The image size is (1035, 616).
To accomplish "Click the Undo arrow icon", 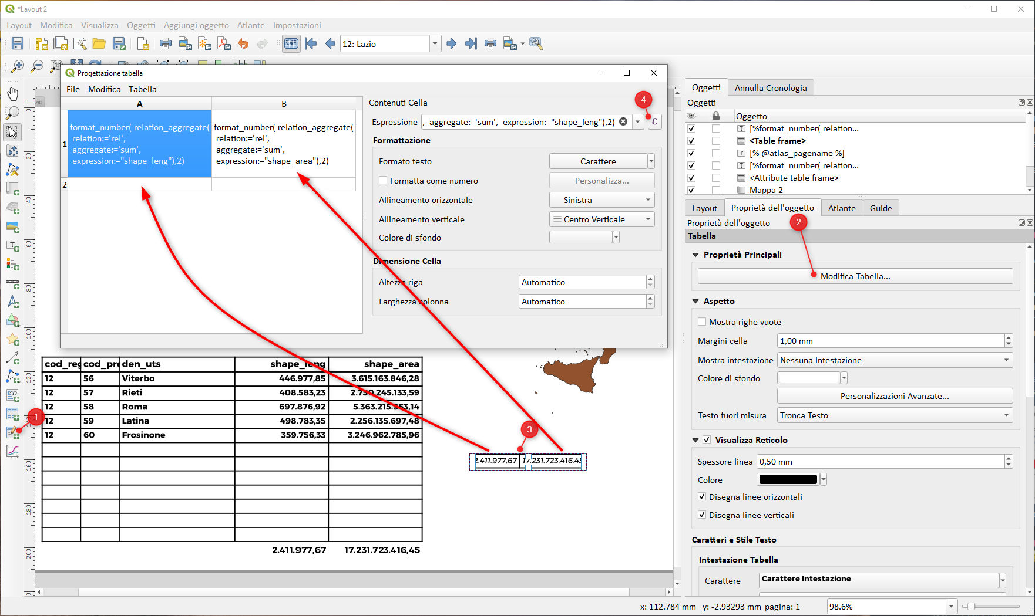I will point(243,43).
